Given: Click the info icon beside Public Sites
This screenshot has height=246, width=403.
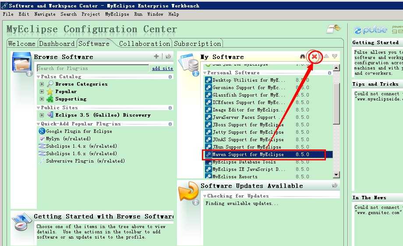Looking at the screenshot, I should [x=170, y=108].
